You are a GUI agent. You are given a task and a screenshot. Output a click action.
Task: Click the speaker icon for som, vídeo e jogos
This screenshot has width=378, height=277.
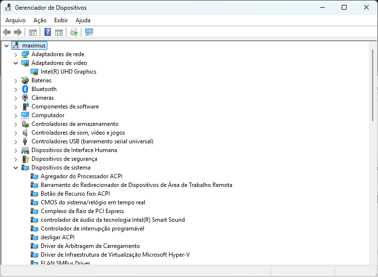tap(25, 133)
